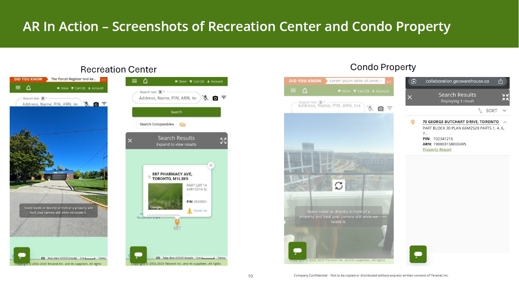Collapse the 70 George Butchart Drive result
The image size is (519, 290).
coord(505,122)
